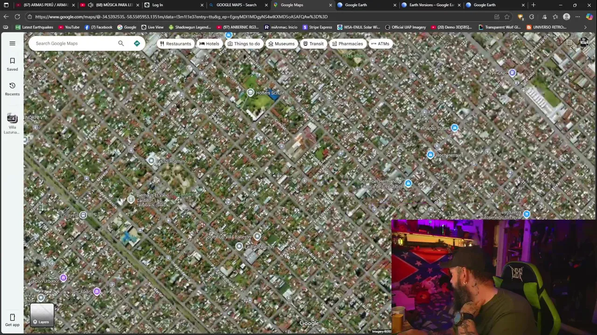Open directions using the blue arrow icon
The width and height of the screenshot is (597, 335).
(137, 43)
